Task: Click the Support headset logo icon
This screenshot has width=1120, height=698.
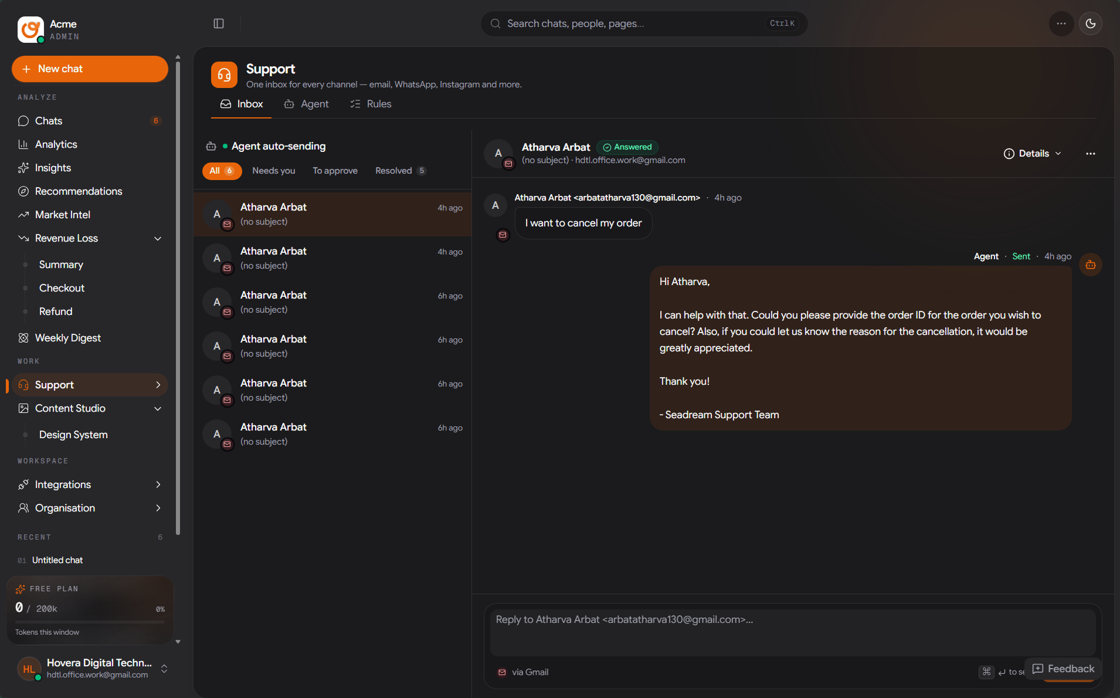Action: [224, 74]
